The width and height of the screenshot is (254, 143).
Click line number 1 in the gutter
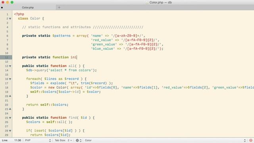pos(7,14)
